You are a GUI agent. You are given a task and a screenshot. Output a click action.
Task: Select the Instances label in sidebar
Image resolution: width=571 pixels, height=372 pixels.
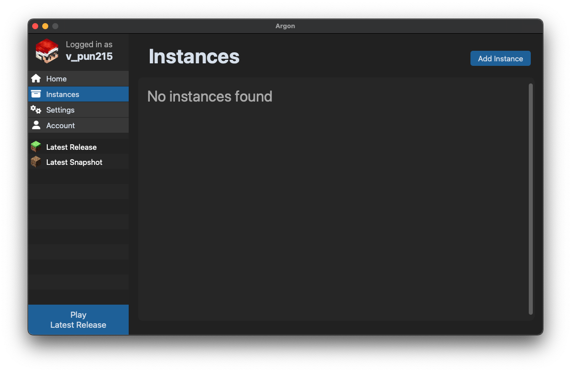(x=62, y=95)
